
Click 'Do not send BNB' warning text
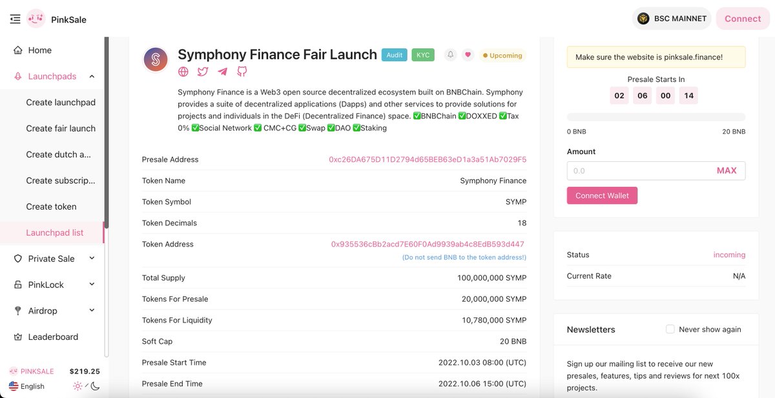click(464, 257)
